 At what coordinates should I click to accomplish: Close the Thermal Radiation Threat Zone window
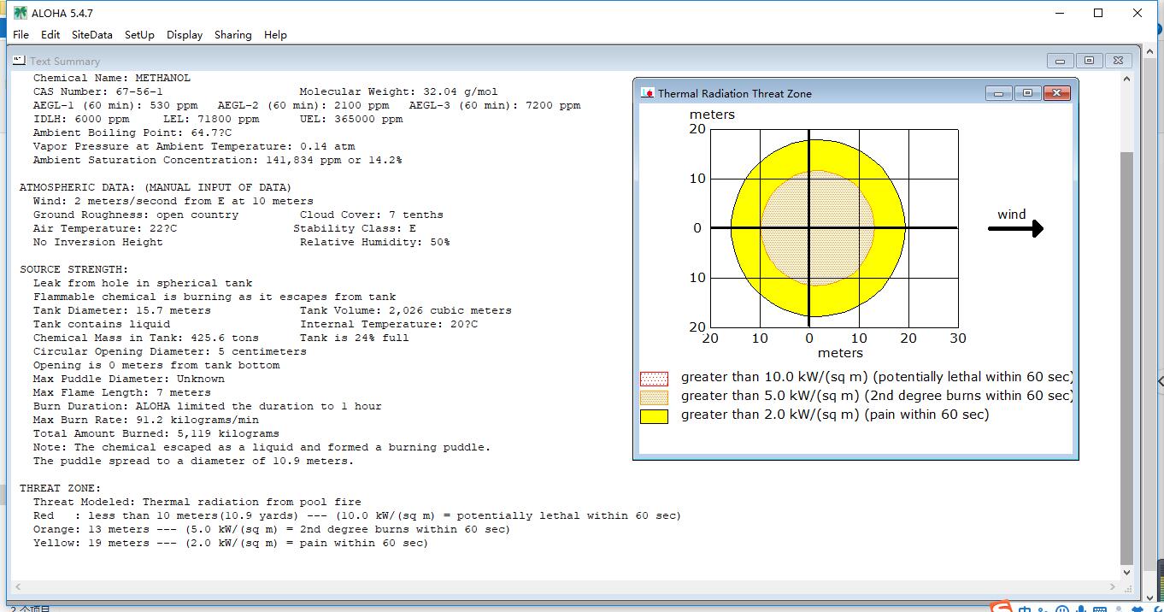coord(1057,93)
